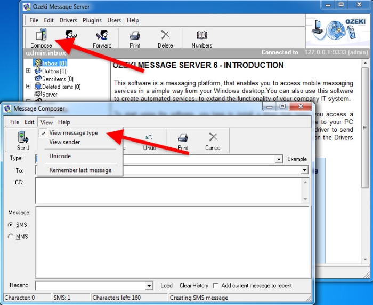Image resolution: width=373 pixels, height=305 pixels.
Task: Open Help menu in Message Composer
Action: point(64,122)
